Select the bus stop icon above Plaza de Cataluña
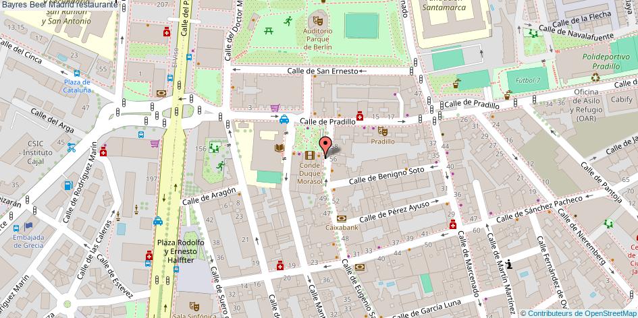Screen dimensions: 638x318 pyautogui.click(x=77, y=73)
